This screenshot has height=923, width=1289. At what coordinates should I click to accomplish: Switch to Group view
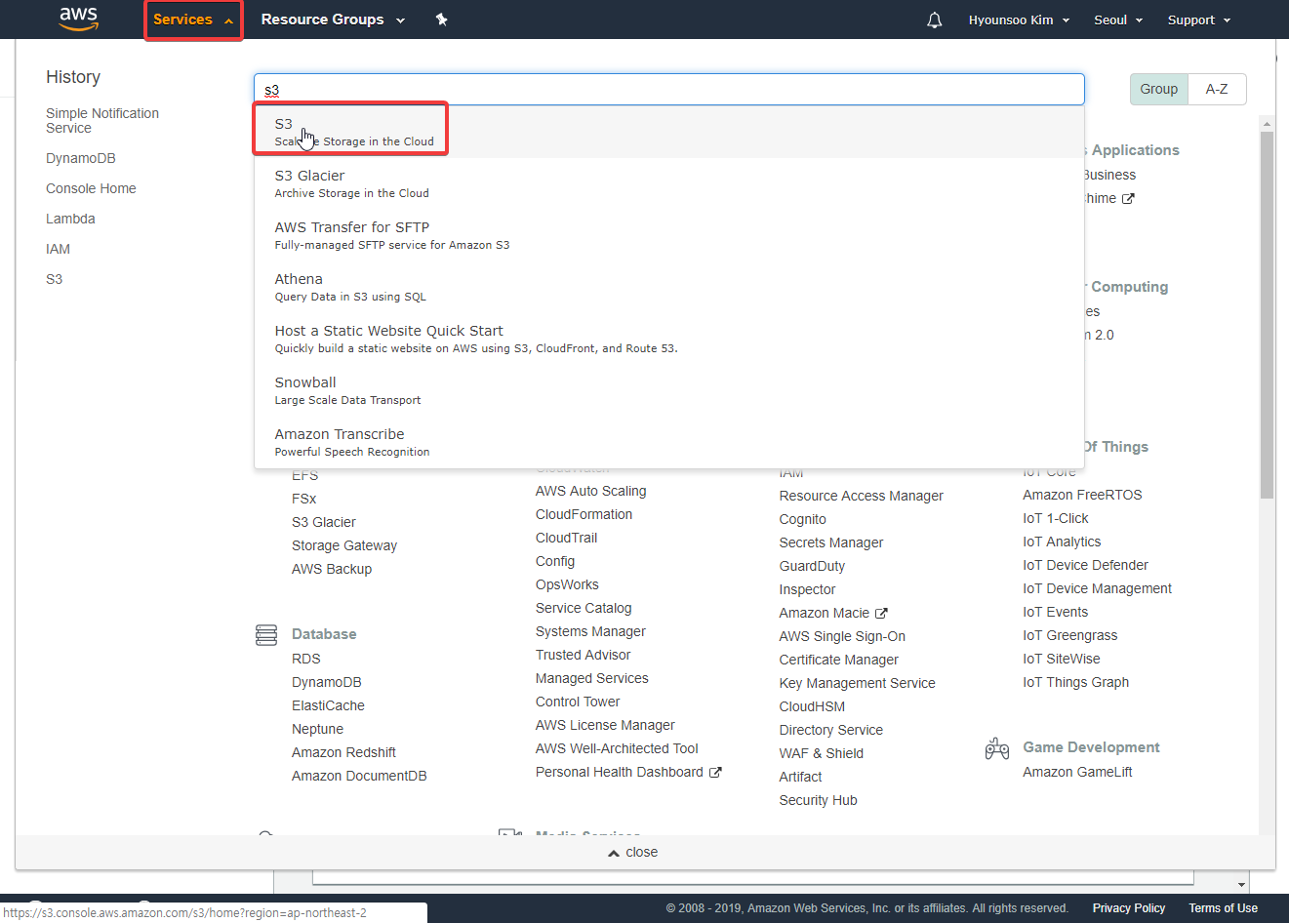click(1159, 89)
